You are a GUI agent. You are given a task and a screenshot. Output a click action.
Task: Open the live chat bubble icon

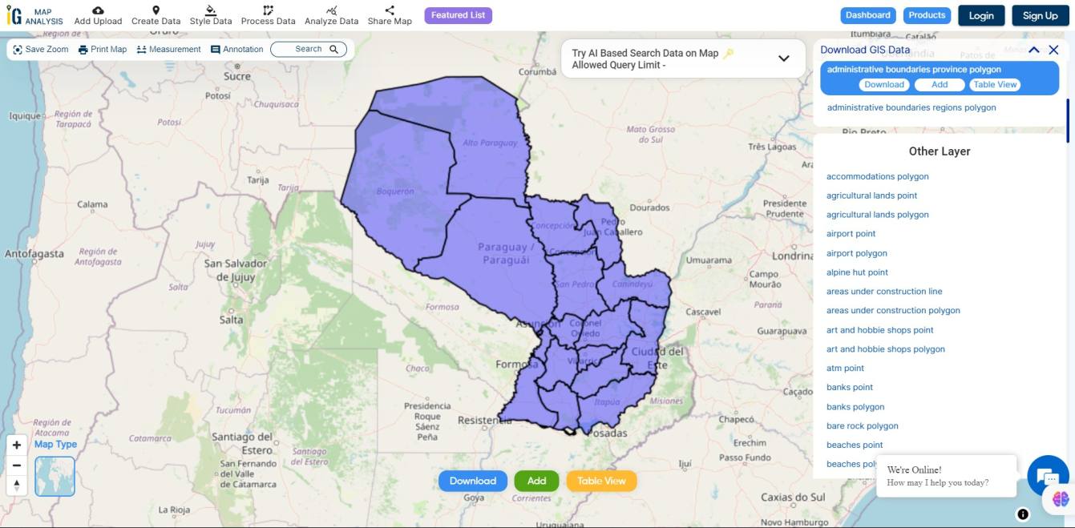click(1048, 476)
